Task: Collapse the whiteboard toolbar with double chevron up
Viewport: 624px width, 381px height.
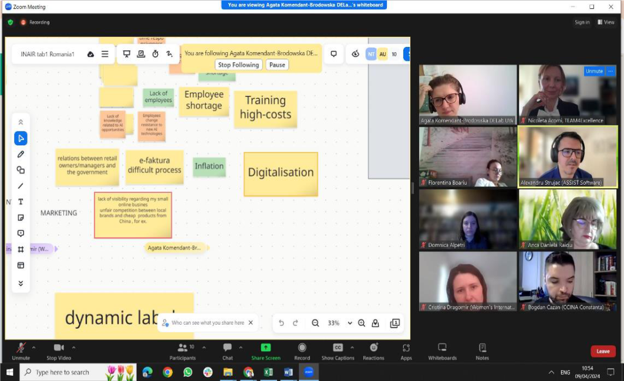Action: coord(21,122)
